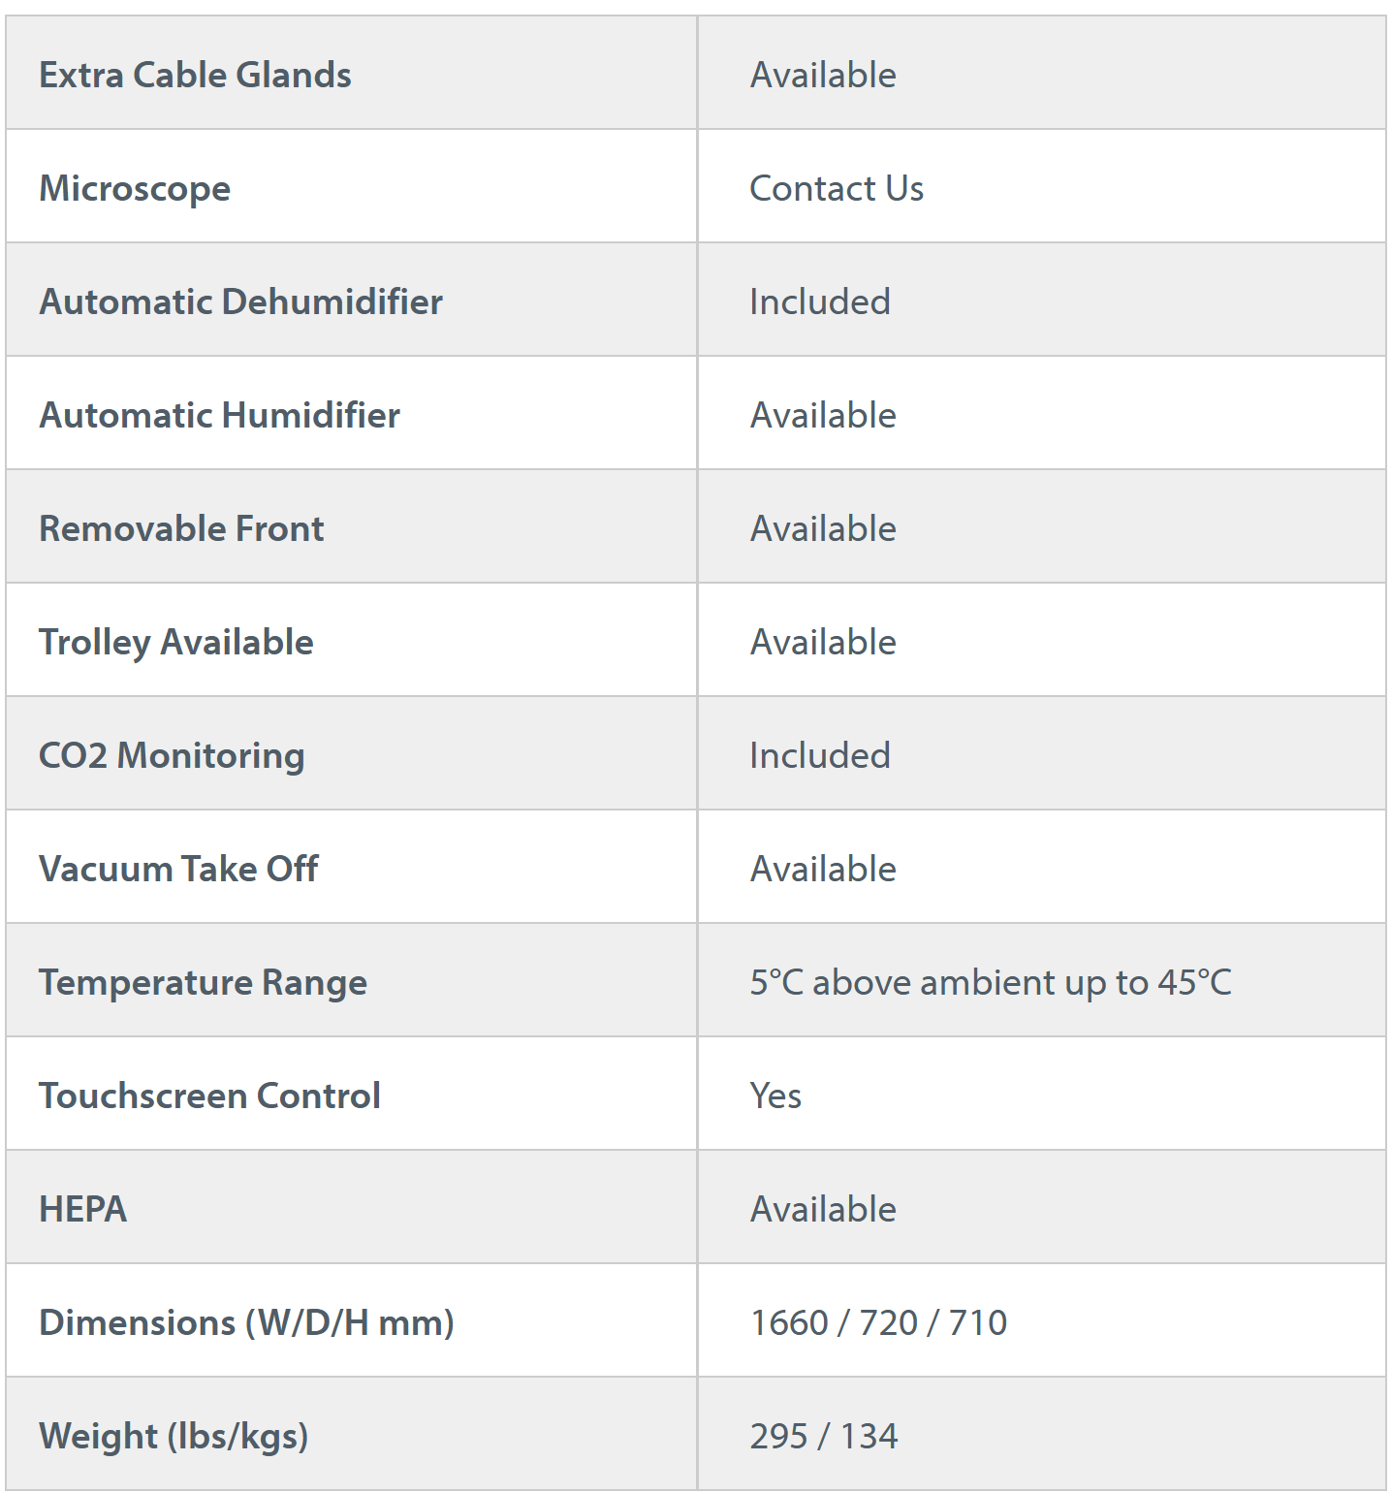Screen dimensions: 1391x1493
Task: Select the 'Trolley Available' label
Action: [175, 642]
